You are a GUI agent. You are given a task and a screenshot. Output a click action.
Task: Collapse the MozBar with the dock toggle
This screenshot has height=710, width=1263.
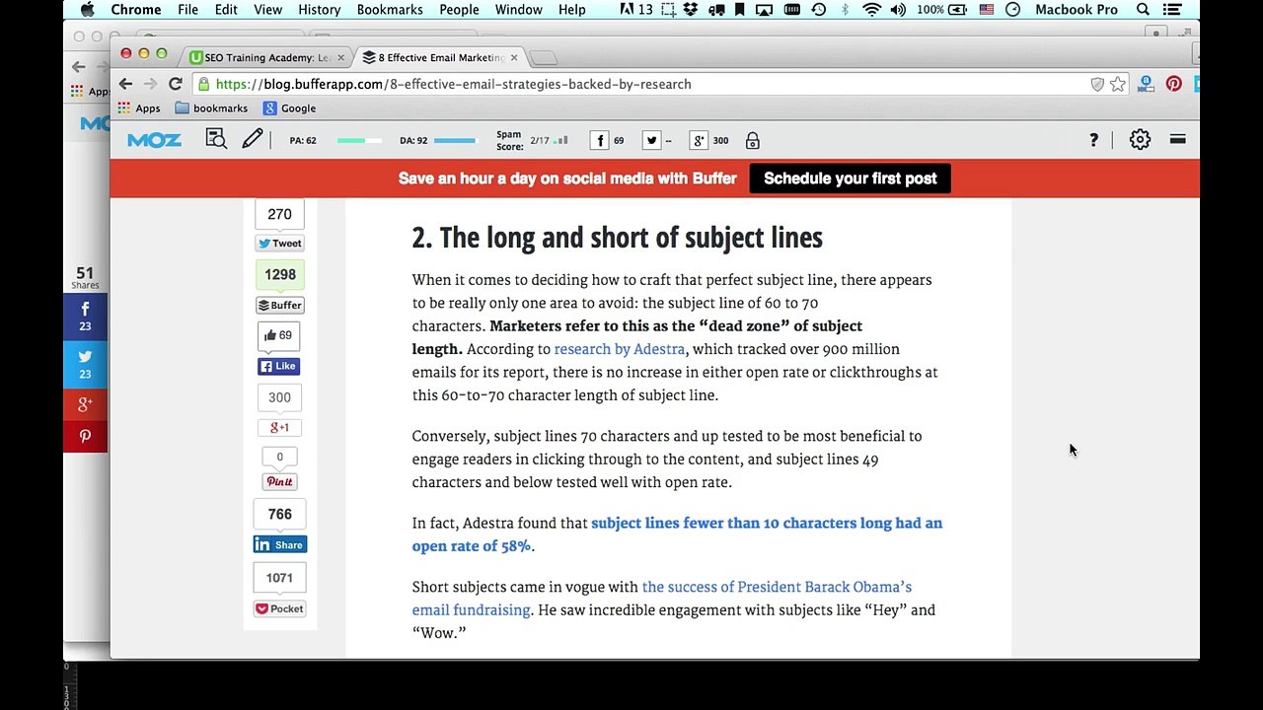1177,140
